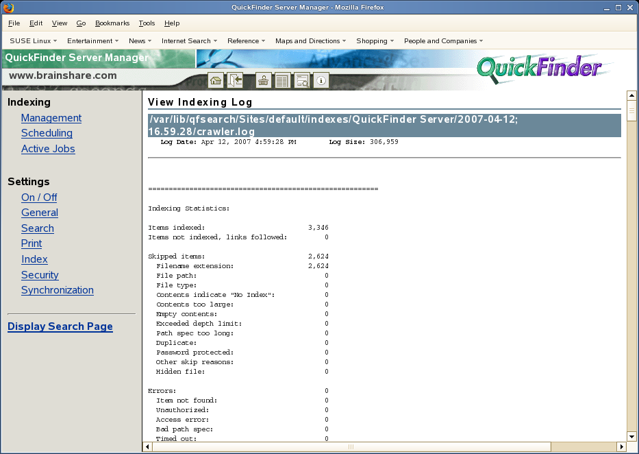Click the 'Filename extension:' row

coord(242,266)
